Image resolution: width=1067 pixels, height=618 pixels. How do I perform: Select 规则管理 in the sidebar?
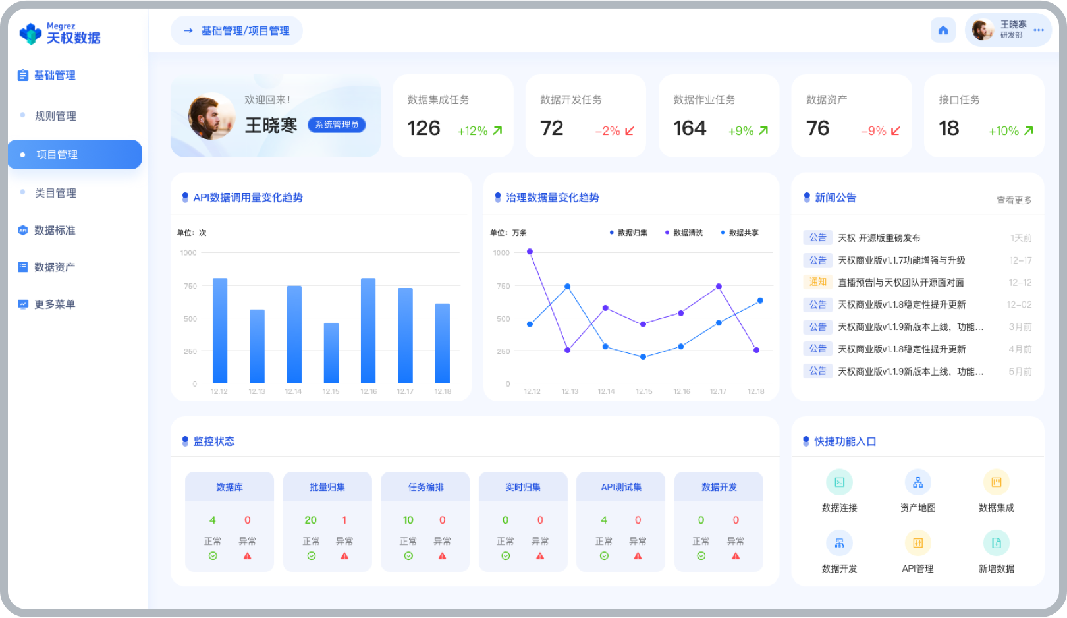pos(55,115)
